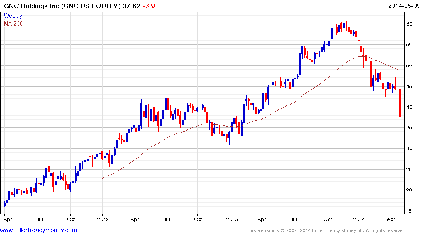The width and height of the screenshot is (424, 236).
Task: Click the 20 price axis label
Action: (409, 190)
